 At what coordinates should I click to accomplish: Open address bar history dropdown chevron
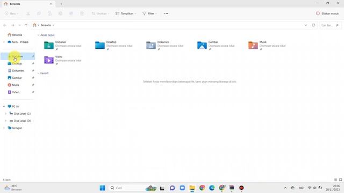[306, 25]
